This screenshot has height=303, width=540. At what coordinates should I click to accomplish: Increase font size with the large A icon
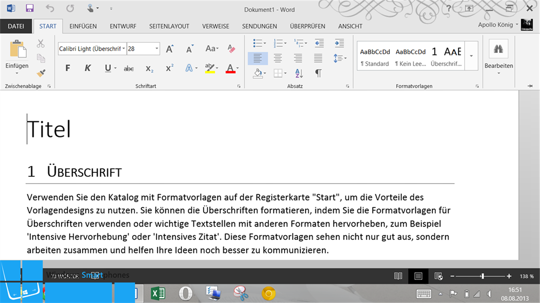tap(170, 49)
